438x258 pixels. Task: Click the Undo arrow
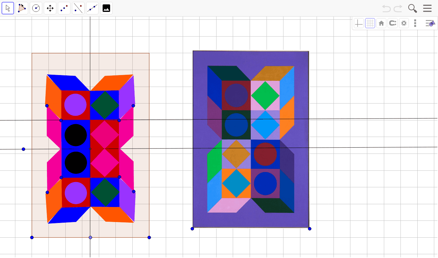386,8
